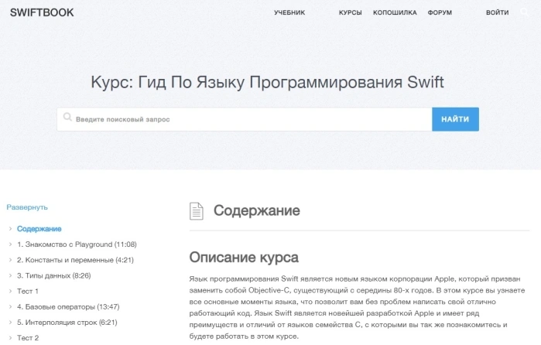The image size is (541, 345).
Task: Open lesson 3. Типы данных
Action: pos(54,275)
